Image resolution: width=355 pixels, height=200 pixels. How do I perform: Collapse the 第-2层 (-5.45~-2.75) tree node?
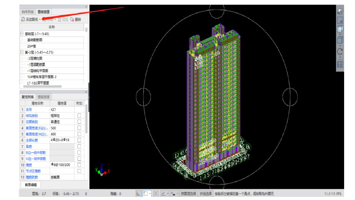pyautogui.click(x=22, y=52)
